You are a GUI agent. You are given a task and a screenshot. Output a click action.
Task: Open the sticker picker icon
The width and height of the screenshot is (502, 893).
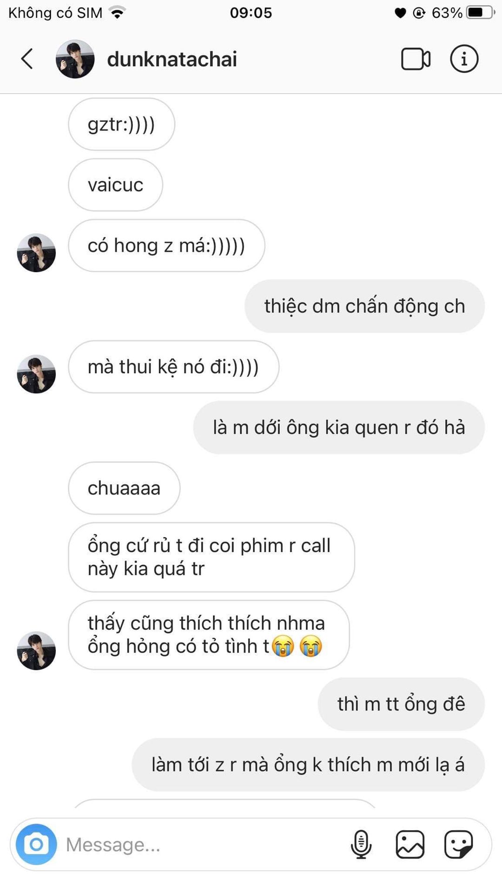click(458, 844)
